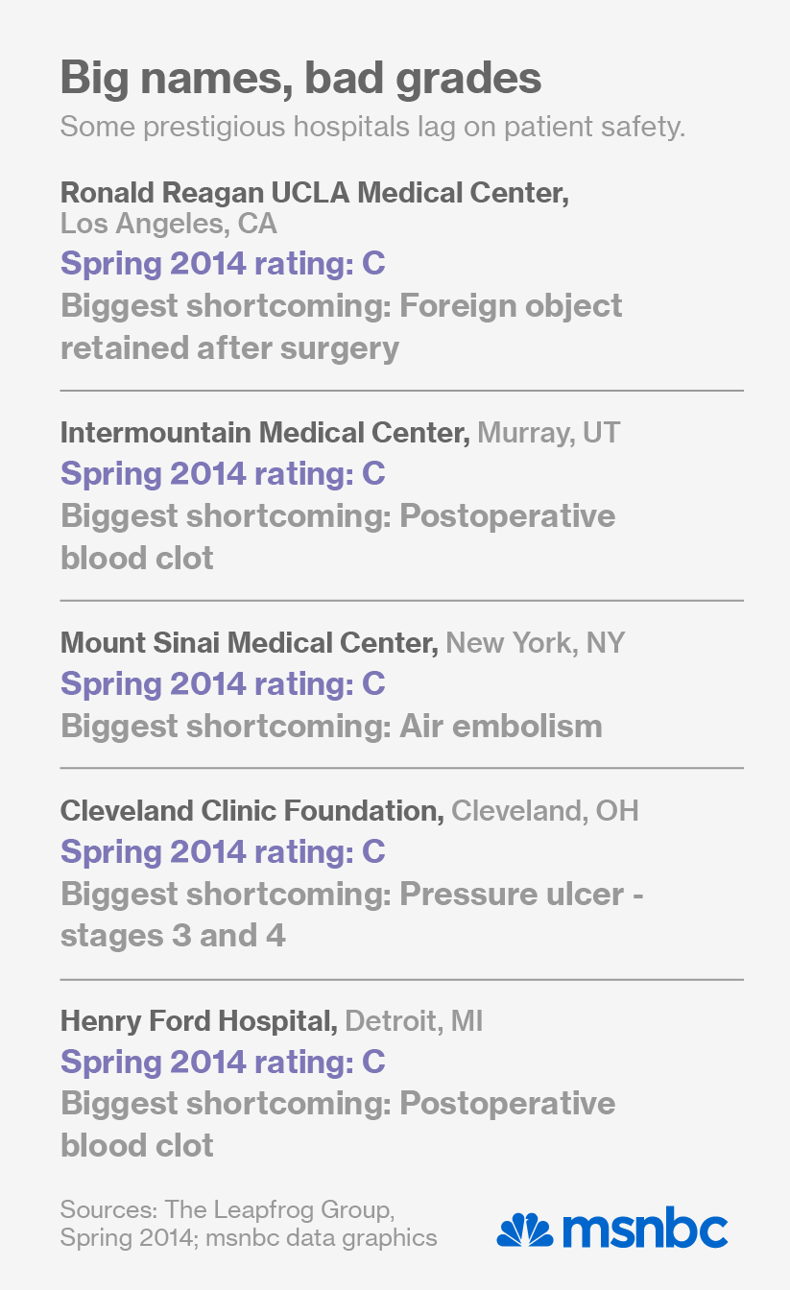Viewport: 790px width, 1290px height.
Task: Open the Intermountain Medical Center name
Action: (x=264, y=433)
